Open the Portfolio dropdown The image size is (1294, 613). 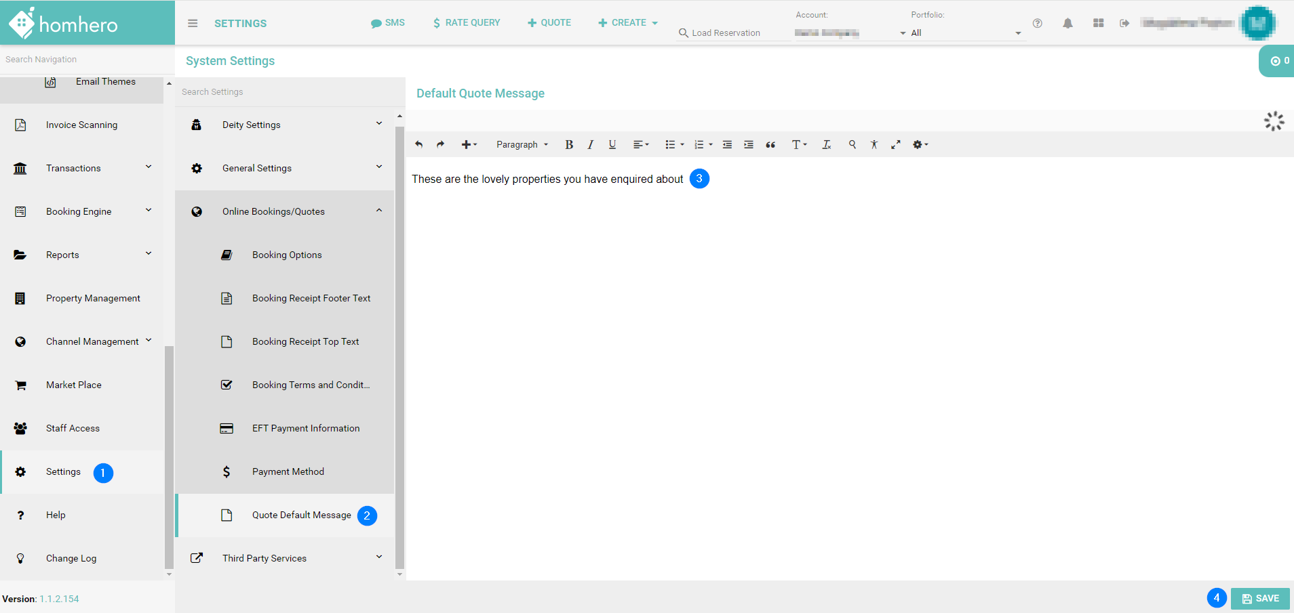point(965,33)
